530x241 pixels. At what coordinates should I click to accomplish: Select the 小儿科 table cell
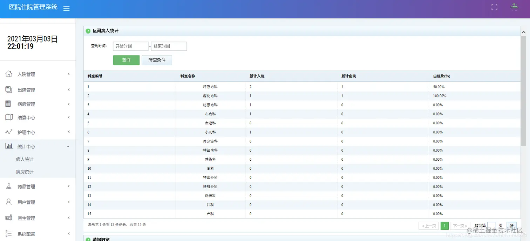(x=210, y=132)
